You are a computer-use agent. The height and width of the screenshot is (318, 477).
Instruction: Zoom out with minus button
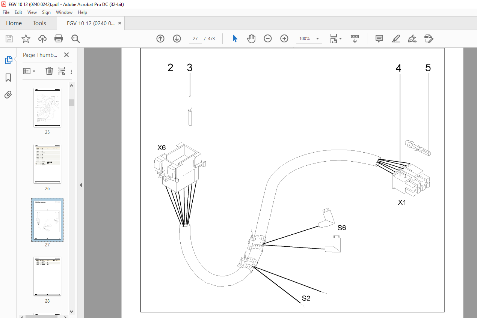(268, 39)
